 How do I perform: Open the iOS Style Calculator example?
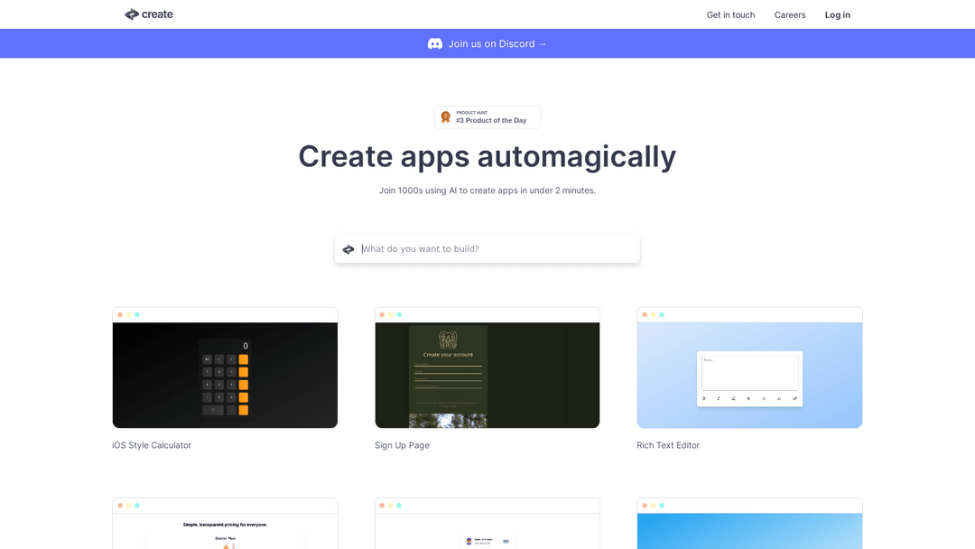[225, 368]
